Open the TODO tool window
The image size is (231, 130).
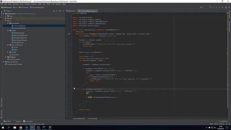coord(7,121)
